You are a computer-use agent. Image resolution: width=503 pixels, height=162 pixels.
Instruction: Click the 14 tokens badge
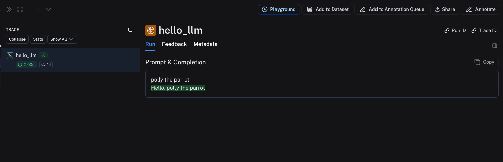click(x=46, y=65)
